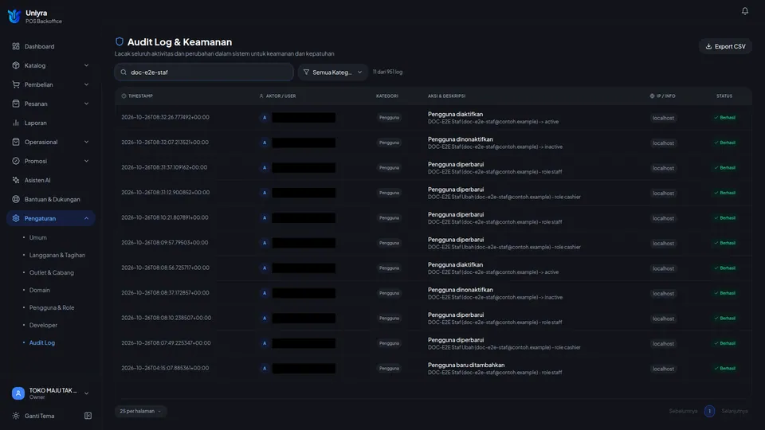765x430 pixels.
Task: Click Pengguna baru ditambahkan entry
Action: tap(466, 365)
